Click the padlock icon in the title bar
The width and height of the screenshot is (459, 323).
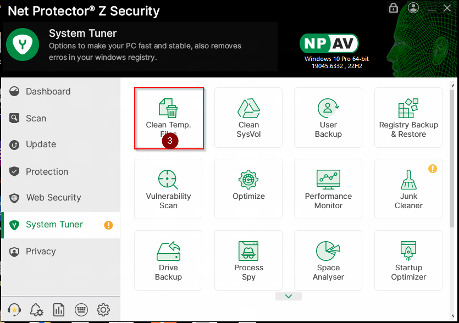(393, 8)
